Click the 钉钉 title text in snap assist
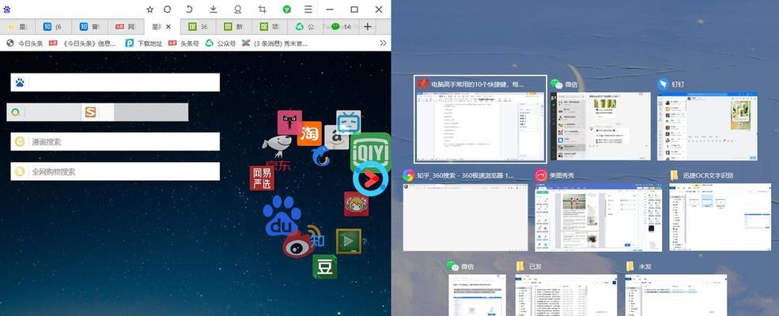Viewport: 779px width, 316px height. pyautogui.click(x=678, y=85)
